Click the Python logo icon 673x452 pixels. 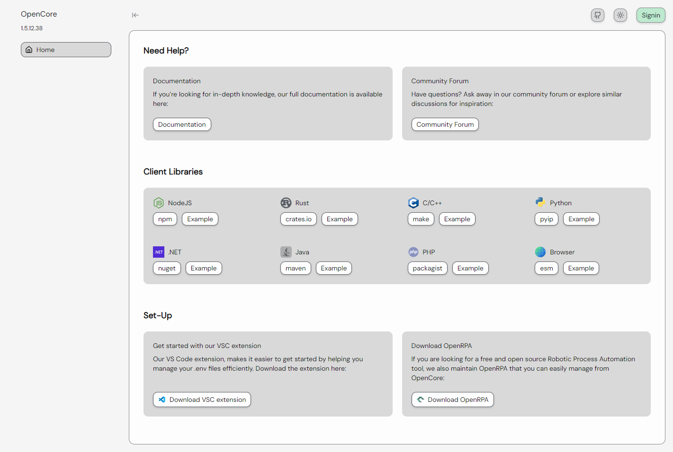pyautogui.click(x=540, y=202)
